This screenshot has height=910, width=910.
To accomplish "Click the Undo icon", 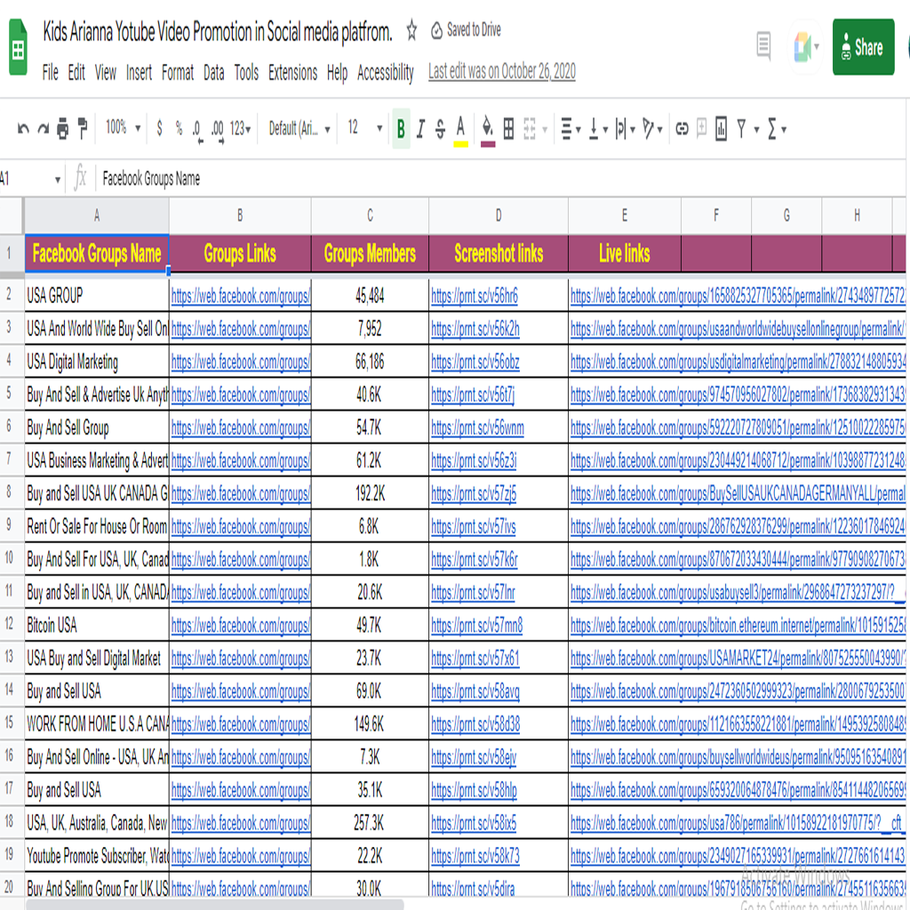I will [x=23, y=128].
